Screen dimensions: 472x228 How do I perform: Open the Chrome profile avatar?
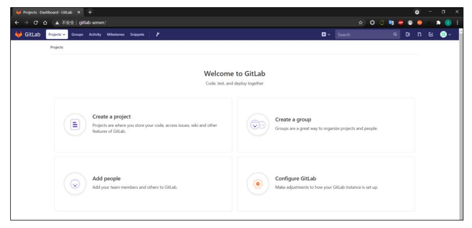click(448, 23)
